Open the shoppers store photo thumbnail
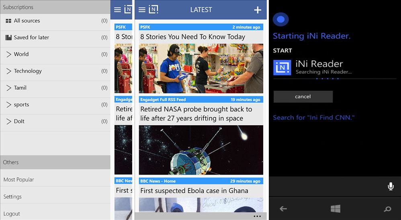This screenshot has height=220, width=401. pyautogui.click(x=201, y=68)
